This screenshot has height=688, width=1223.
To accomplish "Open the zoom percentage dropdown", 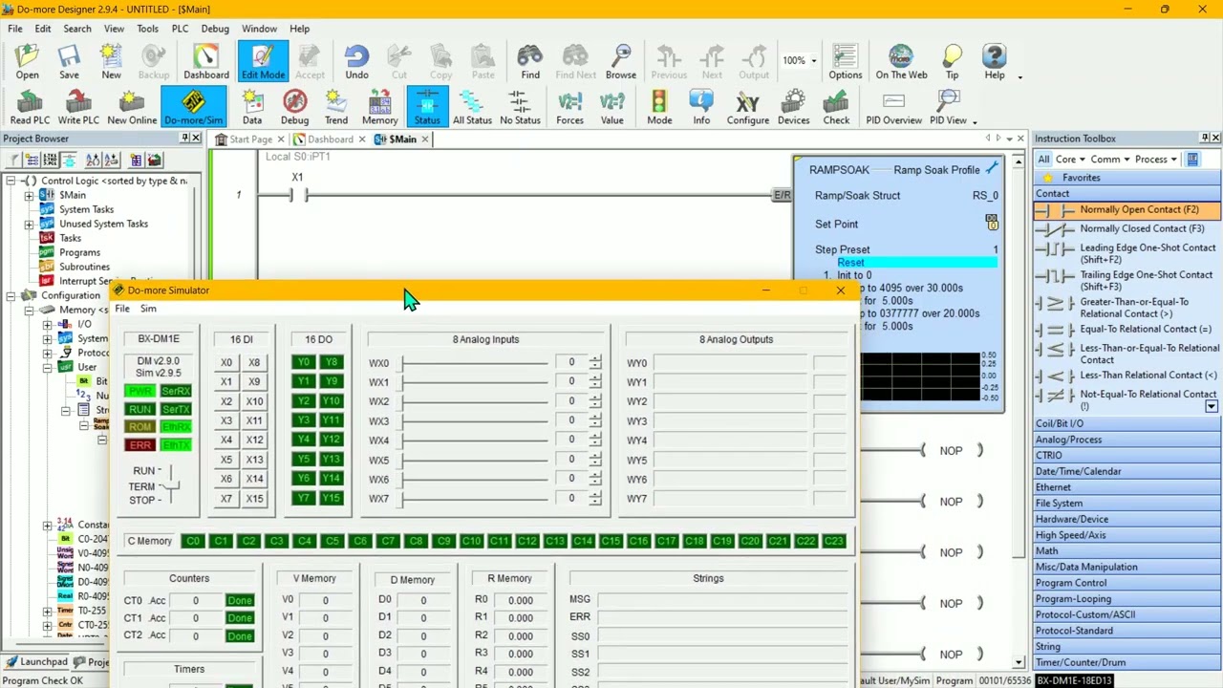I will coord(813,60).
